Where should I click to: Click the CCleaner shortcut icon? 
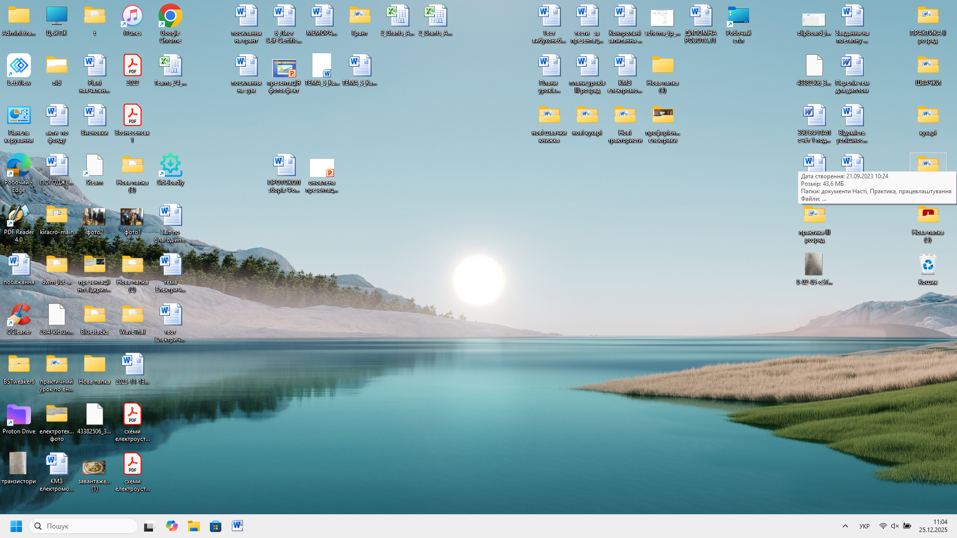point(19,315)
